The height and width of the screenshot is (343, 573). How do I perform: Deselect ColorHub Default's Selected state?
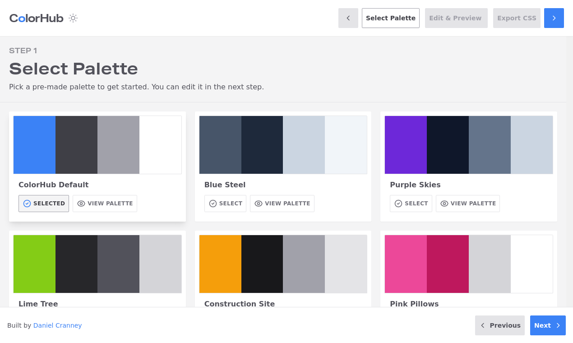pyautogui.click(x=43, y=204)
